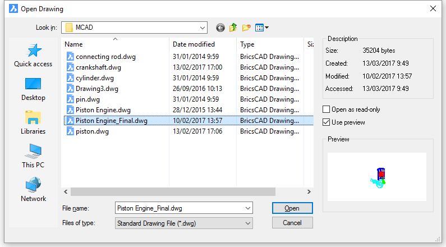This screenshot has height=247, width=446.
Task: Go up one folder level icon
Action: (233, 28)
